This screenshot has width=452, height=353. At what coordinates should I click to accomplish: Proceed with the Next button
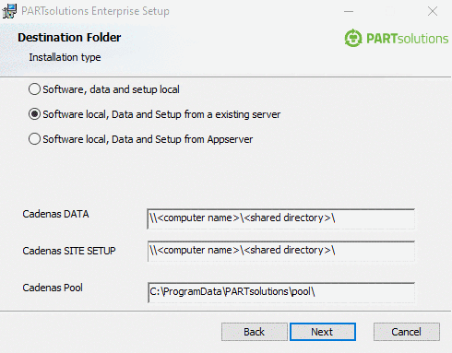pos(323,332)
